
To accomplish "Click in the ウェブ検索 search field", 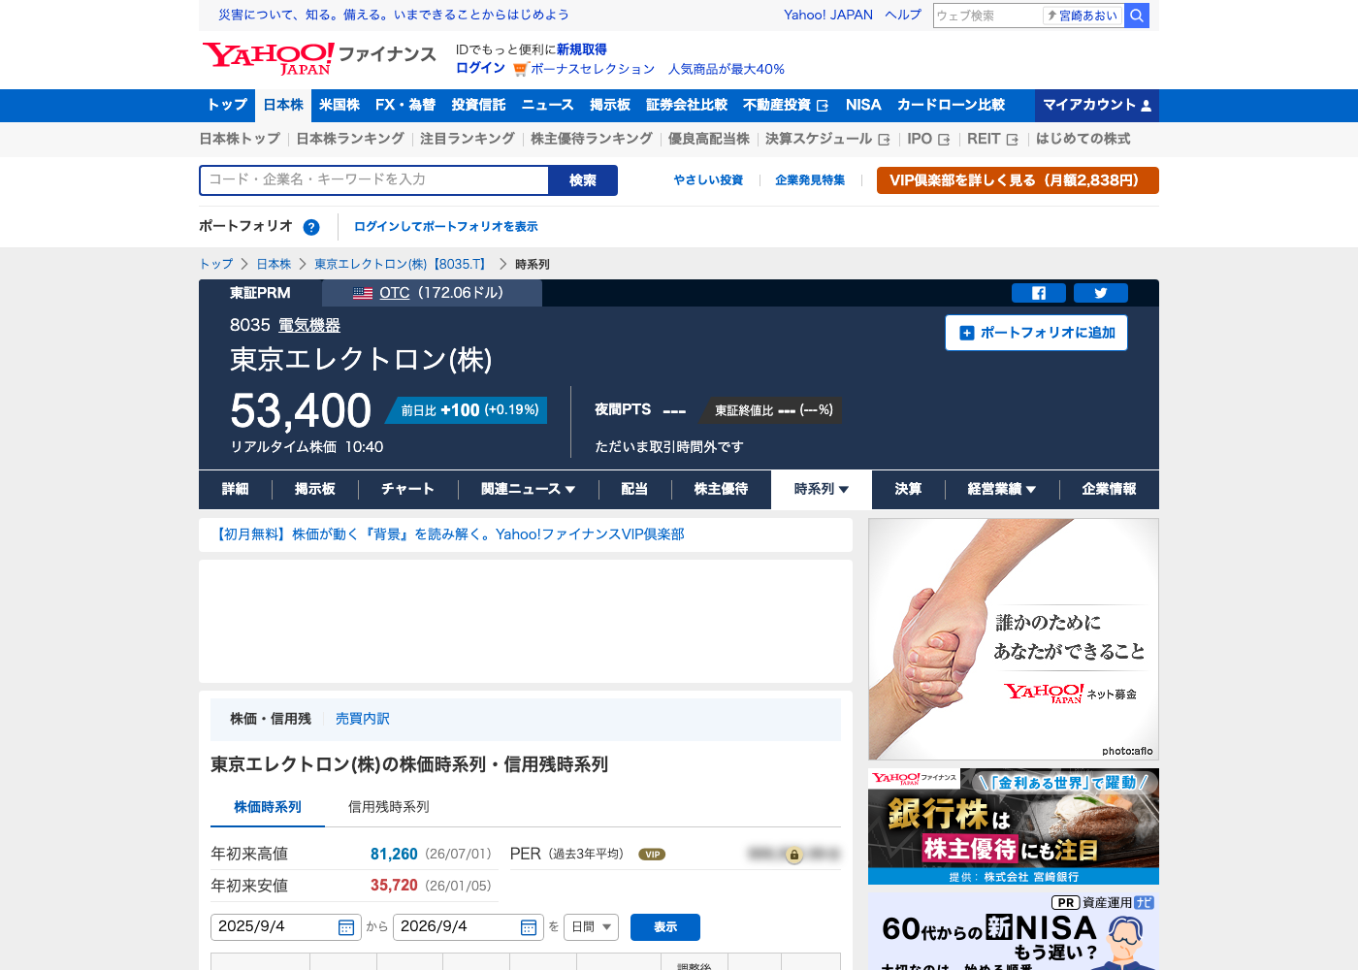I will click(x=987, y=16).
